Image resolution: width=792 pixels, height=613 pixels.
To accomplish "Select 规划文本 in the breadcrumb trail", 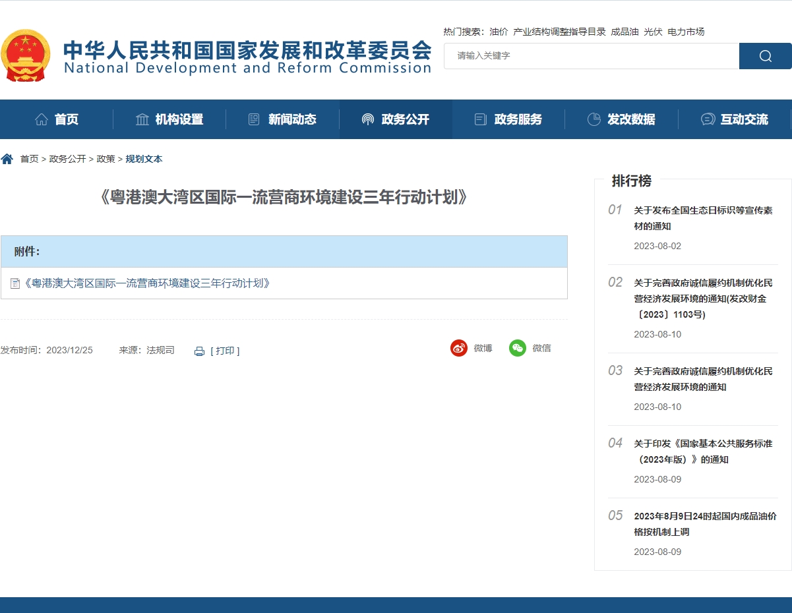I will point(144,159).
